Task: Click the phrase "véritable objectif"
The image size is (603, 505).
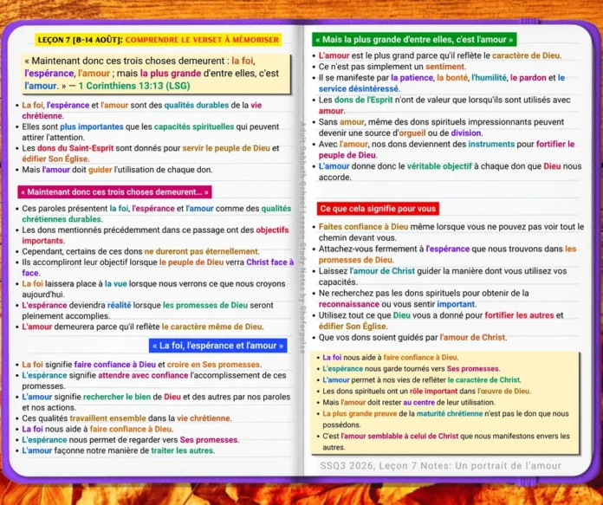Action: coord(439,166)
